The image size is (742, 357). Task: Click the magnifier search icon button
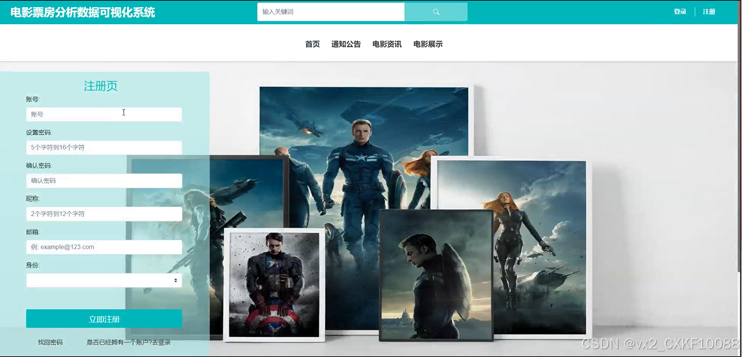pos(436,12)
